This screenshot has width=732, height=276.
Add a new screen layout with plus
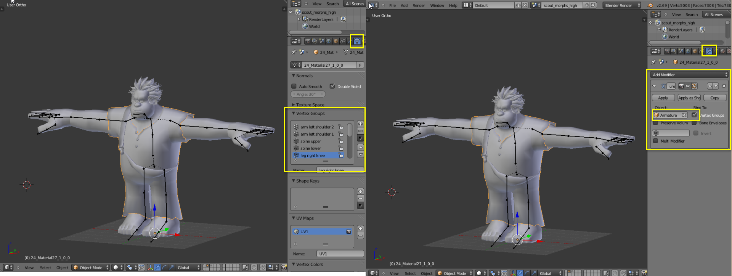518,5
